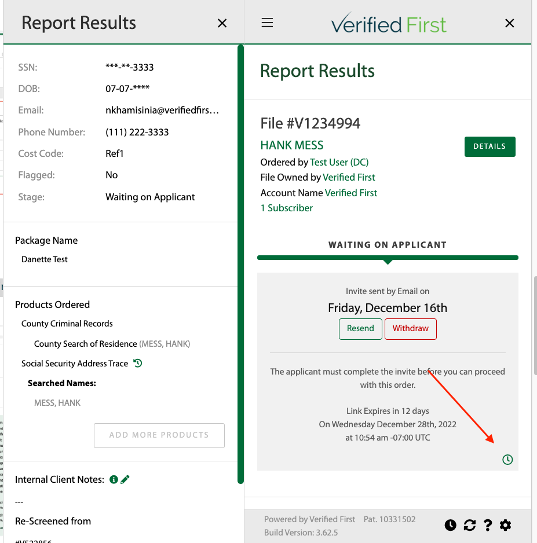The height and width of the screenshot is (543, 537).
Task: Click the Stage value Waiting on Applicant
Action: 150,197
